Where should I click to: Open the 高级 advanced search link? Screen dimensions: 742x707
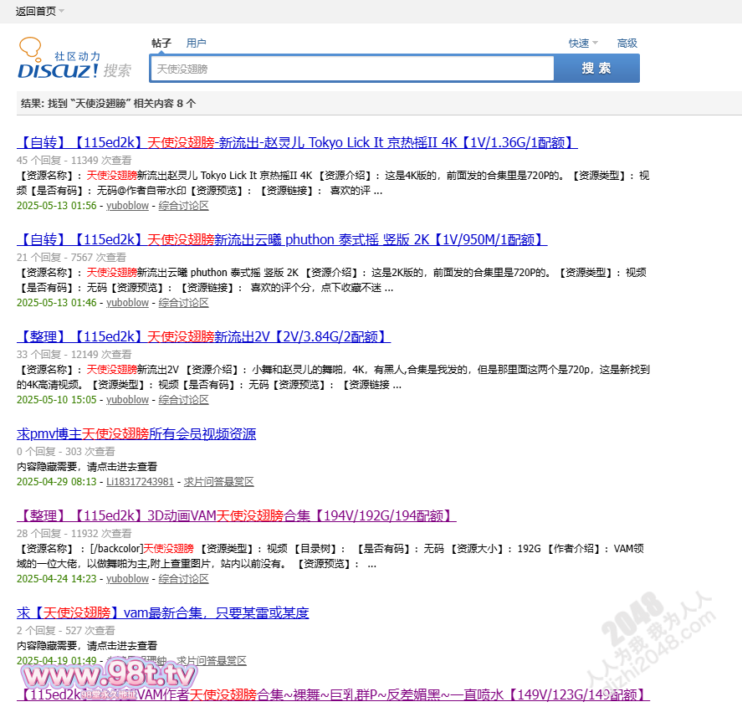(x=627, y=44)
